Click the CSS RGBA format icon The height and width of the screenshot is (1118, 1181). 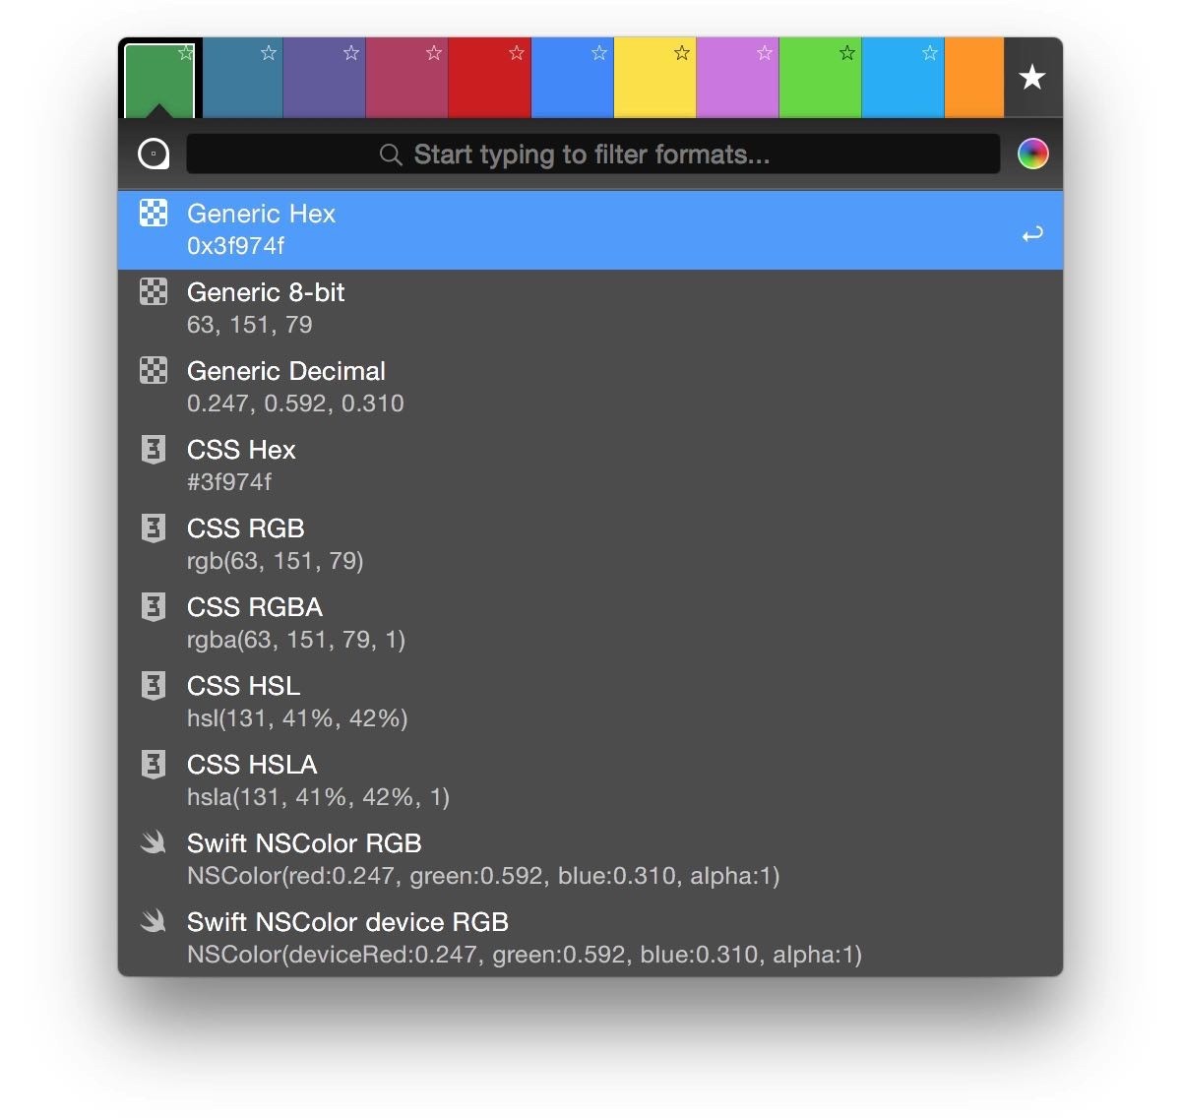(x=154, y=607)
